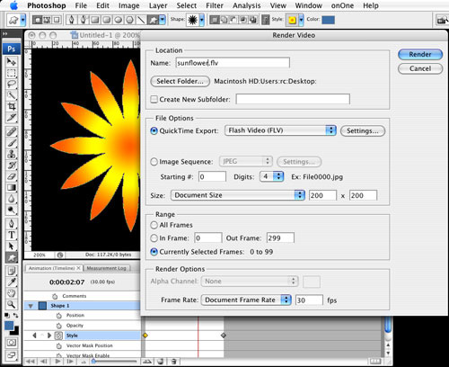449x367 pixels.
Task: Go to first frame in Animation panel
Action: point(31,362)
